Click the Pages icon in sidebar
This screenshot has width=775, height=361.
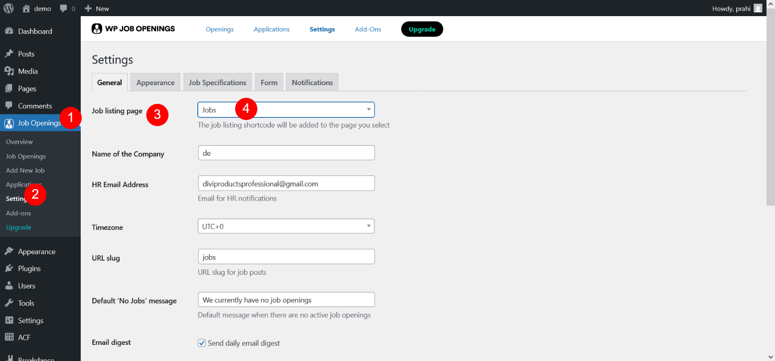coord(9,88)
